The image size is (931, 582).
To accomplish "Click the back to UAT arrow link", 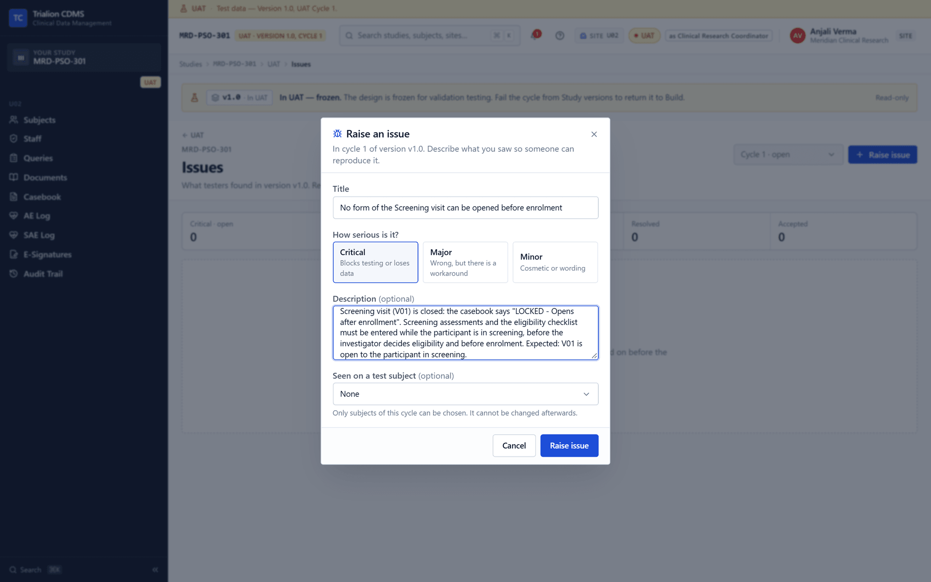I will point(193,135).
